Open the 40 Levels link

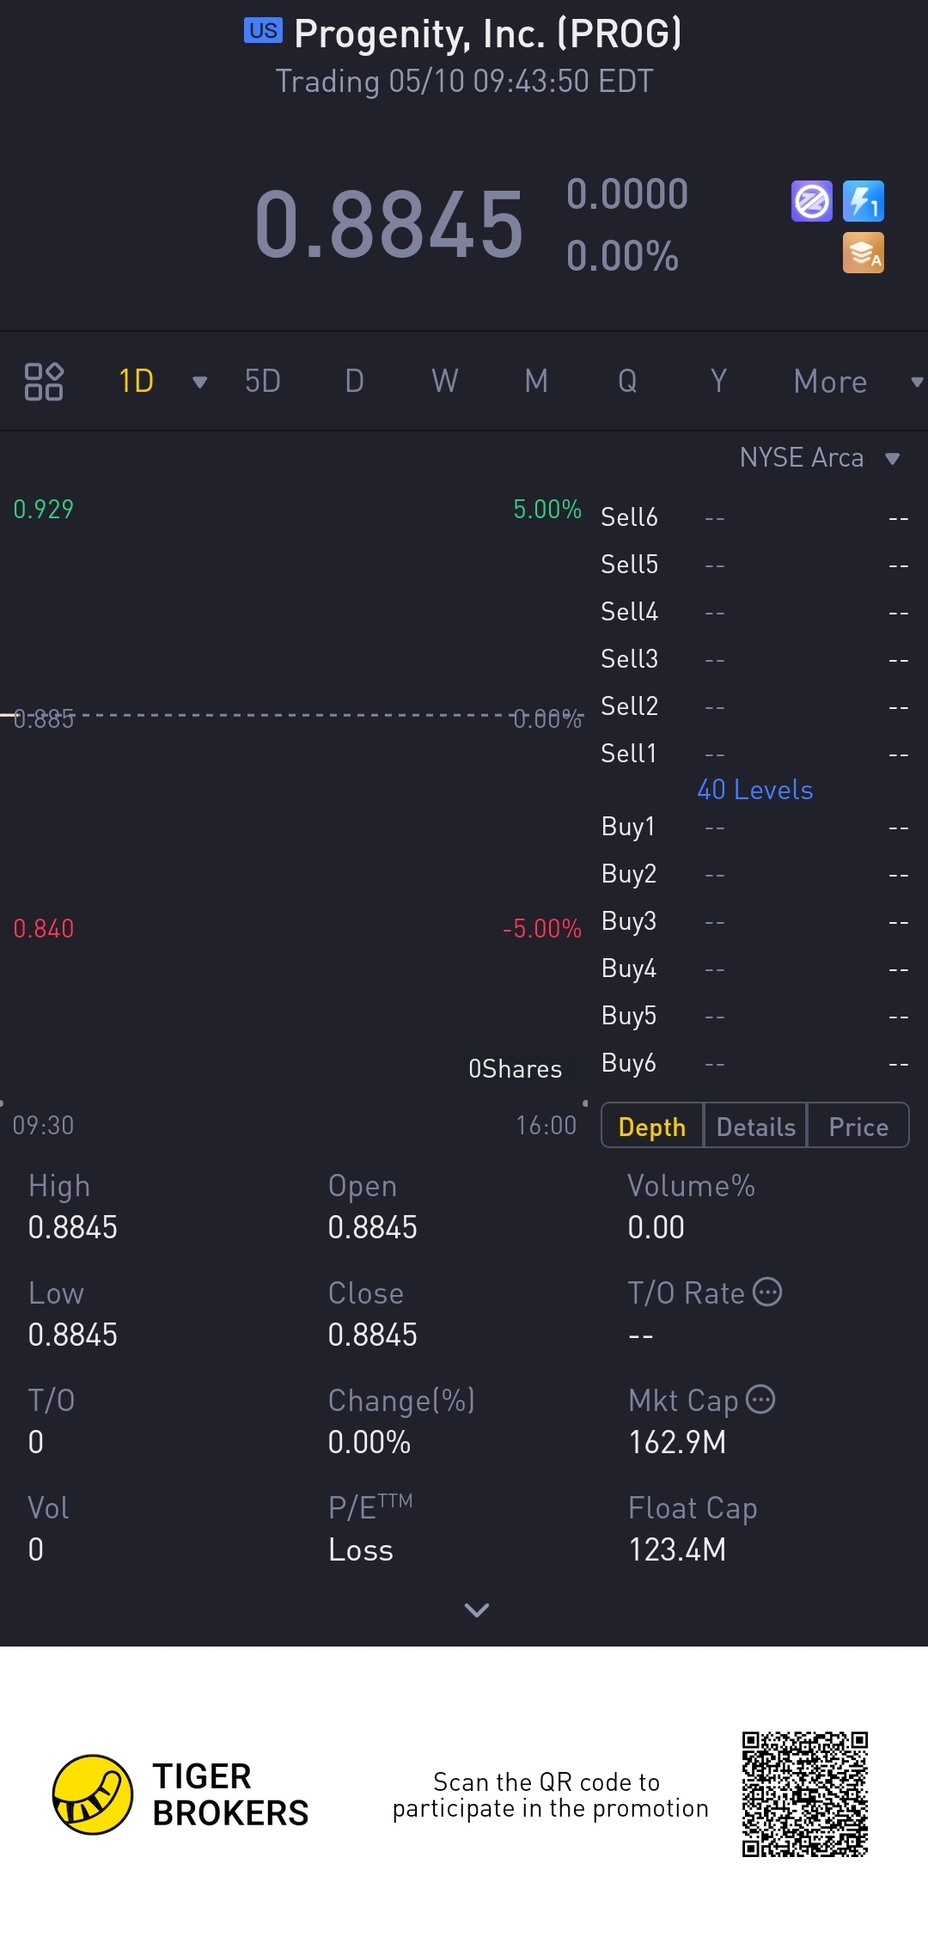(x=754, y=790)
